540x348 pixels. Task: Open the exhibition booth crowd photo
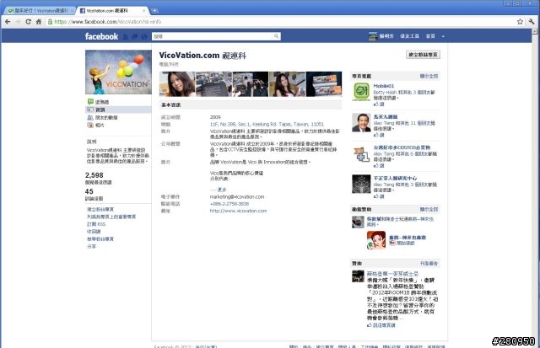pos(251,84)
